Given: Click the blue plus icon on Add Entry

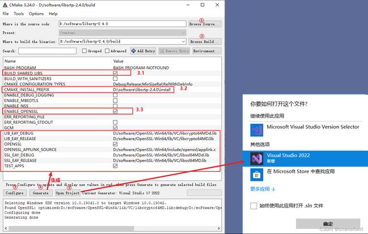Looking at the screenshot, I should pyautogui.click(x=134, y=51).
